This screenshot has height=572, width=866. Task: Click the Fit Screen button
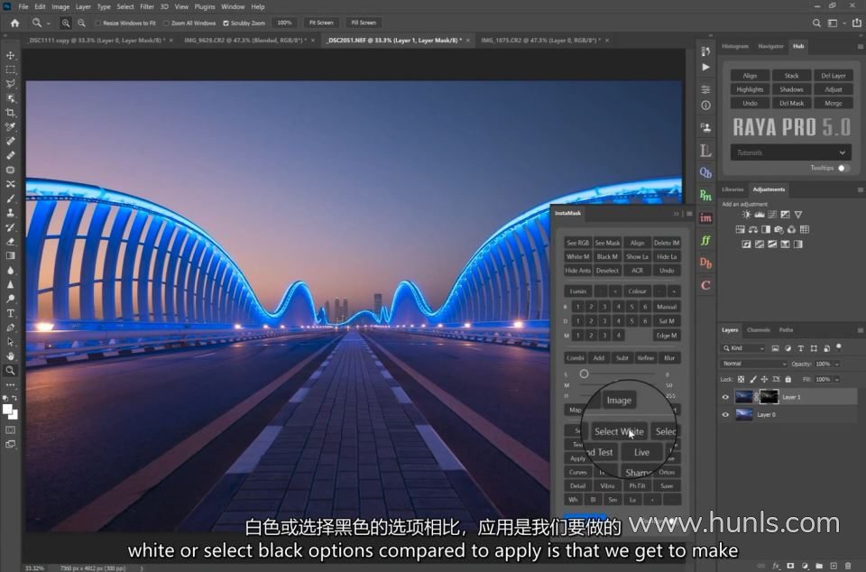[x=321, y=23]
